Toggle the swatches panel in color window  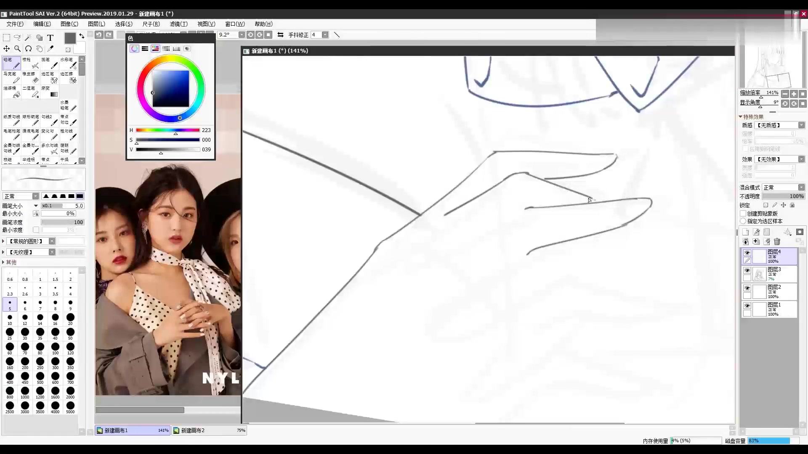click(176, 49)
